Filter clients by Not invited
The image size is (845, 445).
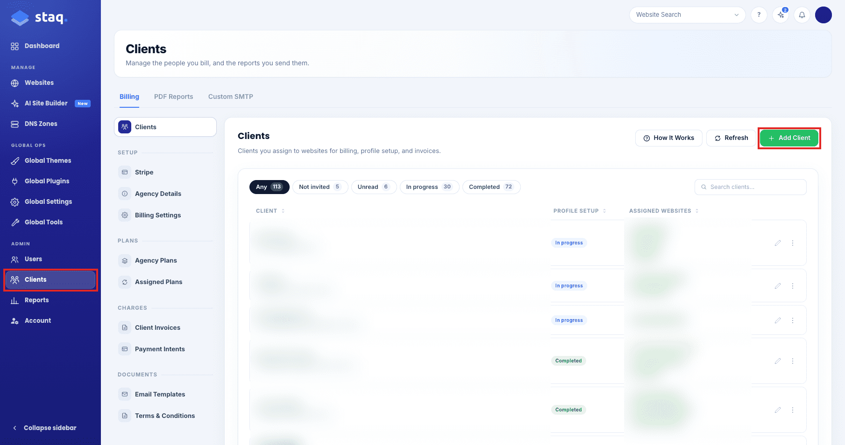320,187
